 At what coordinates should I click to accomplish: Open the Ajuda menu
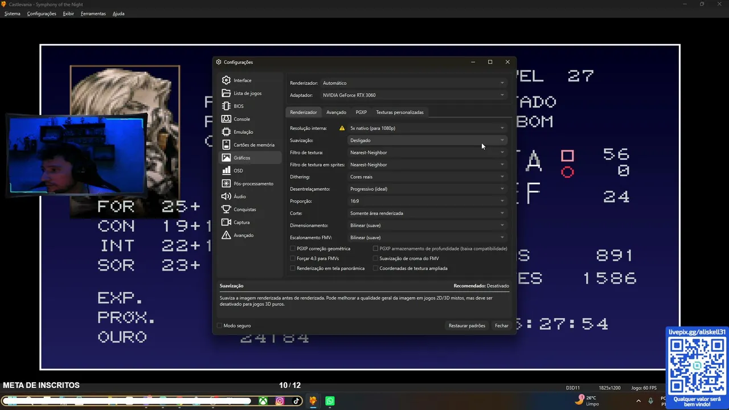coord(118,14)
